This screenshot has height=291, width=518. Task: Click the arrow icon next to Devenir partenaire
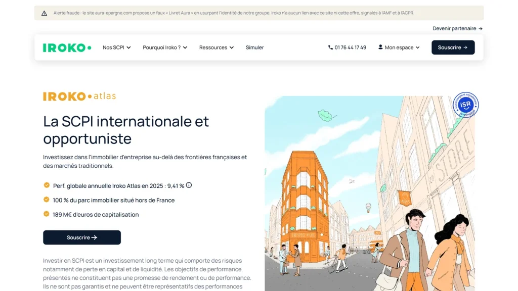tap(481, 29)
